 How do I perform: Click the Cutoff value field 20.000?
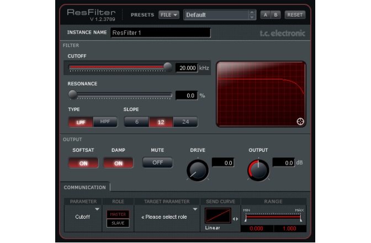(187, 68)
